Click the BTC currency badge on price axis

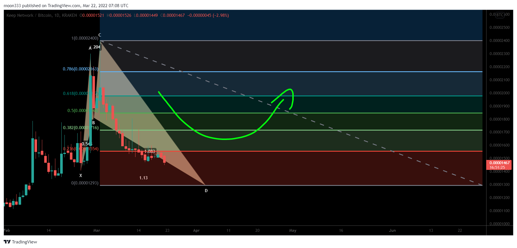tap(500, 15)
